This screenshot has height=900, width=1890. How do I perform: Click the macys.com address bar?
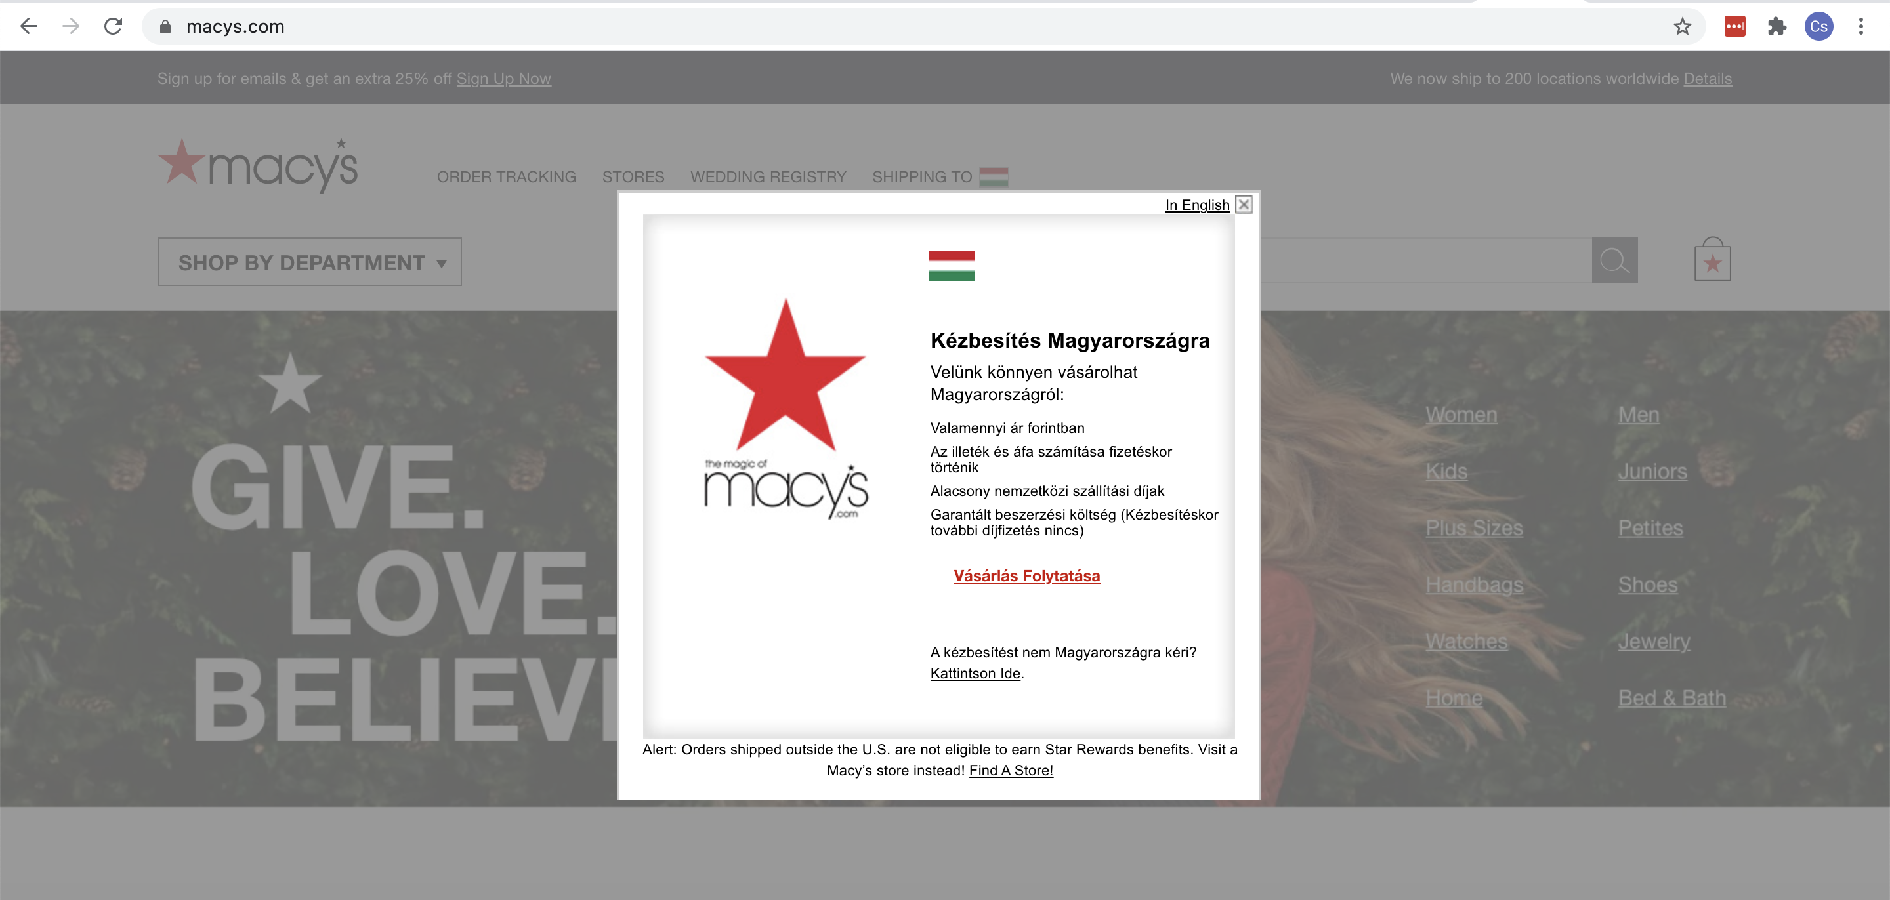(925, 26)
